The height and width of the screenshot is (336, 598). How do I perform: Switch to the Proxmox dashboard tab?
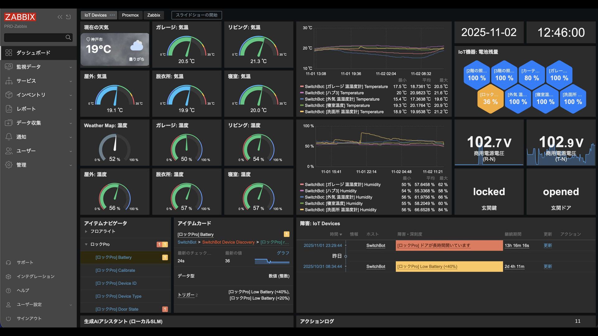point(130,15)
